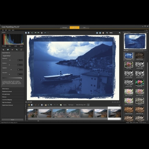Click the Redo arrow icon
Viewport: 149px width, 149px height.
(x=48, y=33)
